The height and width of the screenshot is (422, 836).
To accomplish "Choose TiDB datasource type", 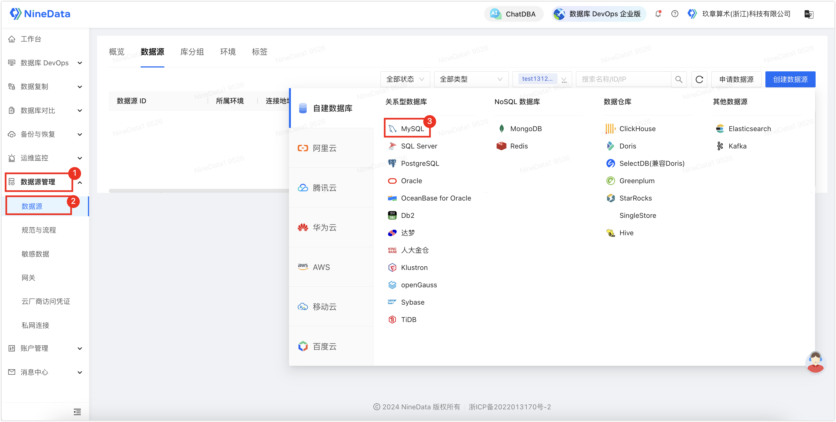I will coord(402,320).
